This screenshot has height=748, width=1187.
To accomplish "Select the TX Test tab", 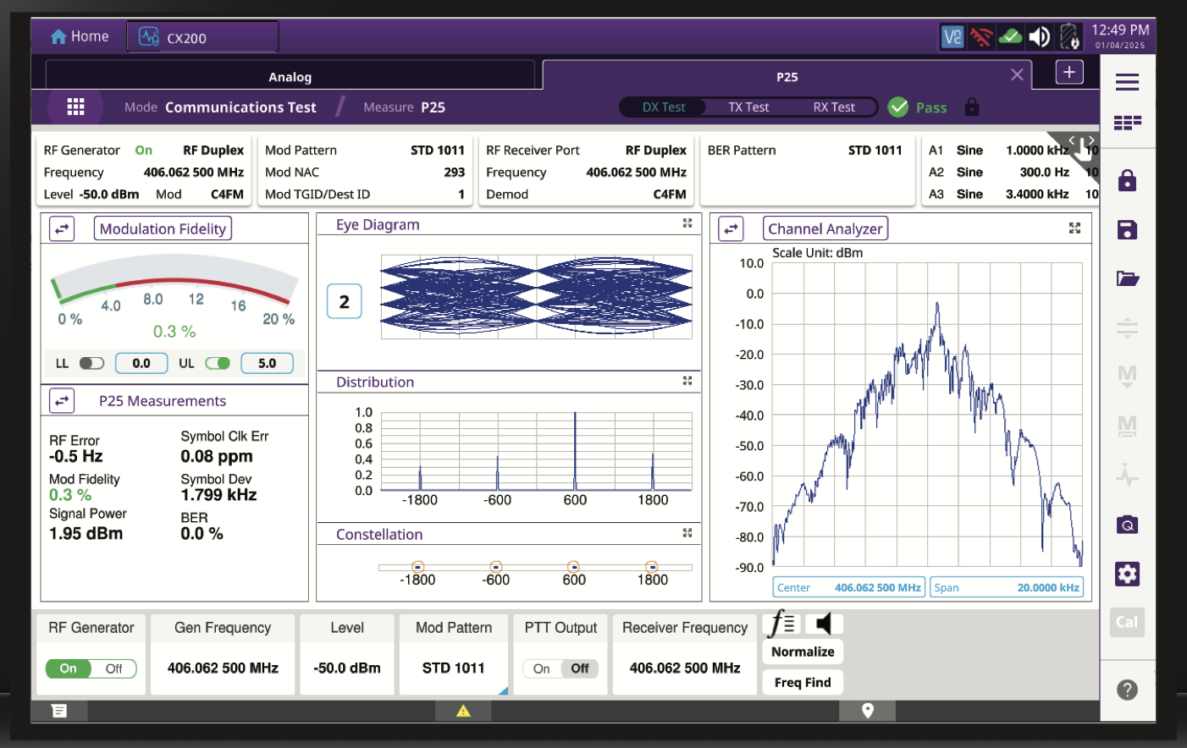I will (x=748, y=107).
